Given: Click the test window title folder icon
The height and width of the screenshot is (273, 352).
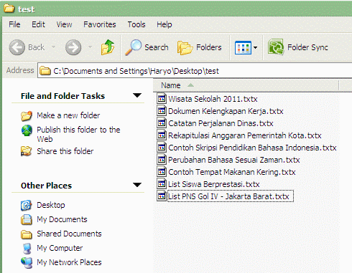Looking at the screenshot, I should click(x=9, y=9).
